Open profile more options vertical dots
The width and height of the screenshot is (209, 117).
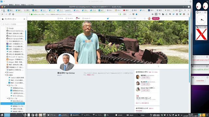[x=158, y=66]
